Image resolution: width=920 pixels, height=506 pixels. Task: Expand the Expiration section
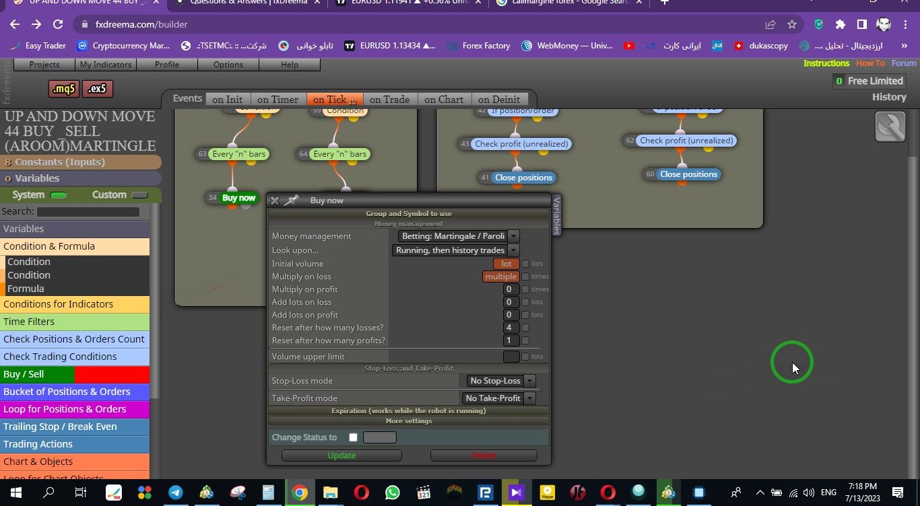[x=409, y=410]
